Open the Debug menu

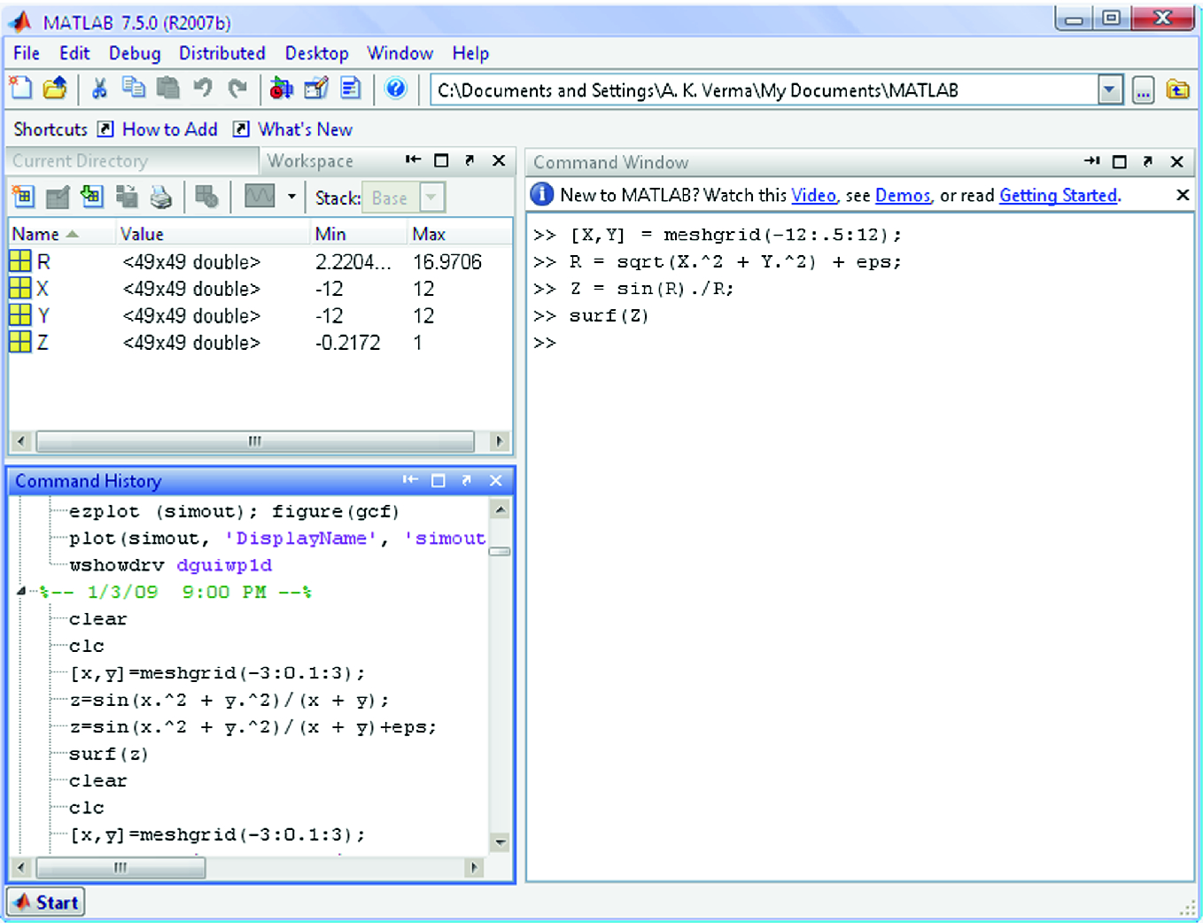point(135,53)
